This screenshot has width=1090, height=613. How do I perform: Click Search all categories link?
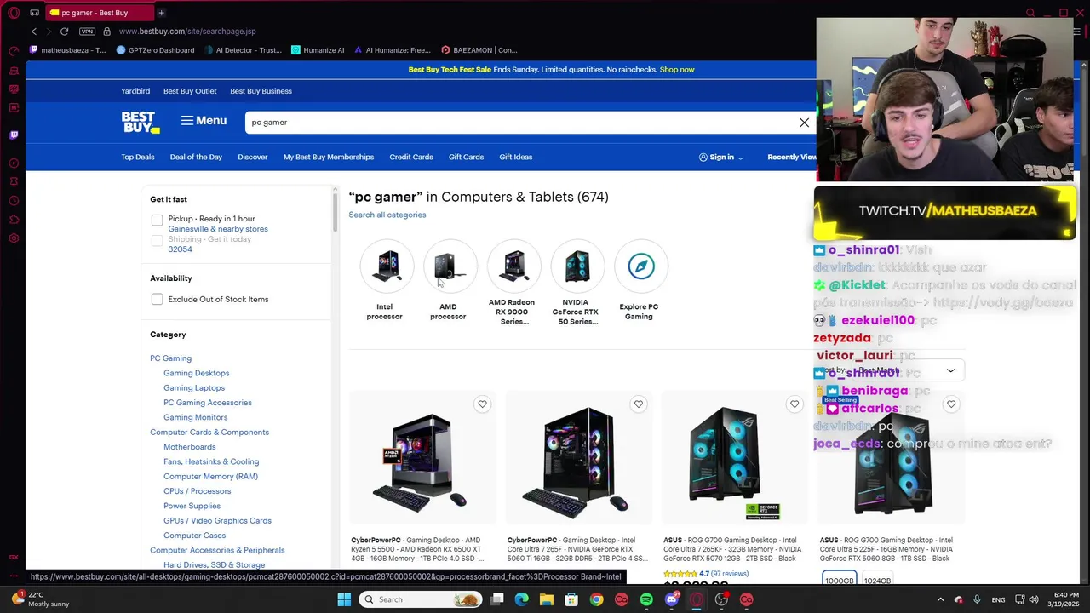[x=387, y=215]
